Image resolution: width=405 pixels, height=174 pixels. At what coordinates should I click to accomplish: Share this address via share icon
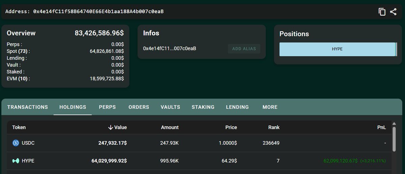[393, 12]
